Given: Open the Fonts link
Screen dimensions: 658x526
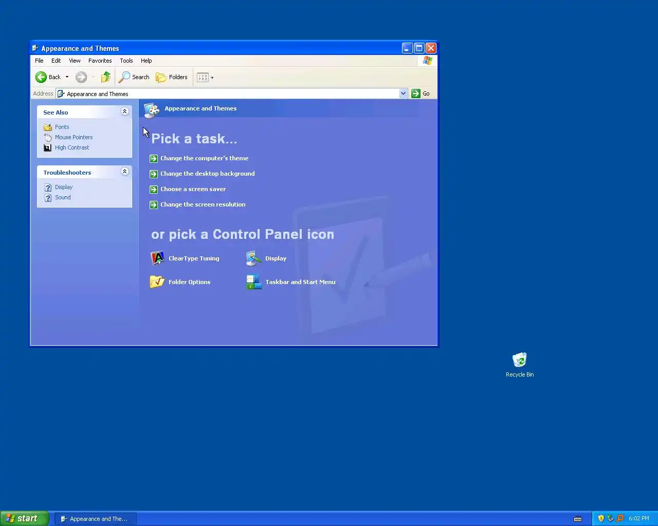Looking at the screenshot, I should 62,127.
